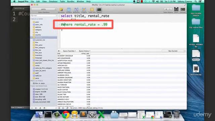Open the Console icon
The image size is (215, 121).
pyautogui.click(x=183, y=10)
